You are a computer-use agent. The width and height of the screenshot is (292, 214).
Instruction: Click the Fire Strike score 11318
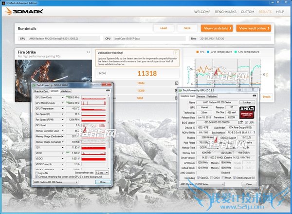click(147, 73)
